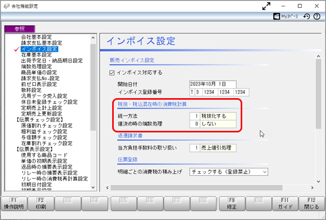Click the settings list scroll up arrow
This screenshot has height=220, width=326.
93,38
